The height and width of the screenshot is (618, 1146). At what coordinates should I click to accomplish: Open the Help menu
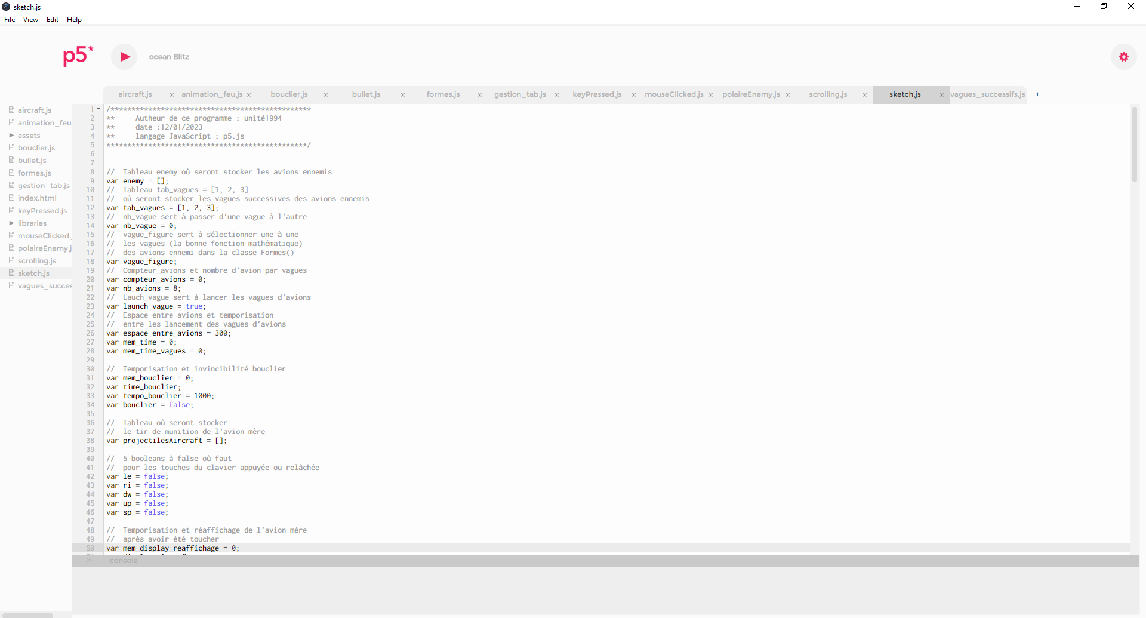(74, 20)
